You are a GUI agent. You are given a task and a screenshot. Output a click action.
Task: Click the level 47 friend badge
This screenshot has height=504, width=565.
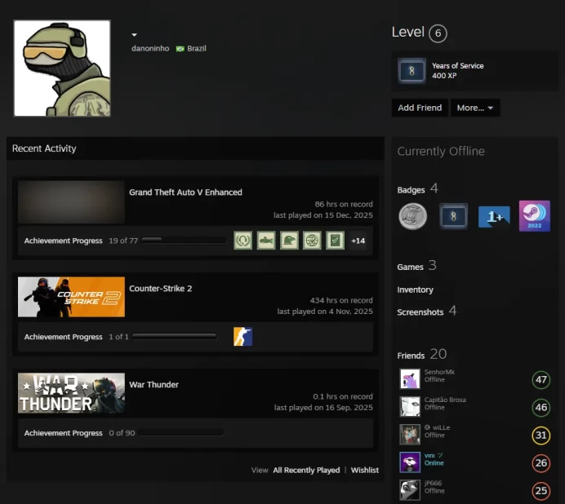(x=541, y=379)
